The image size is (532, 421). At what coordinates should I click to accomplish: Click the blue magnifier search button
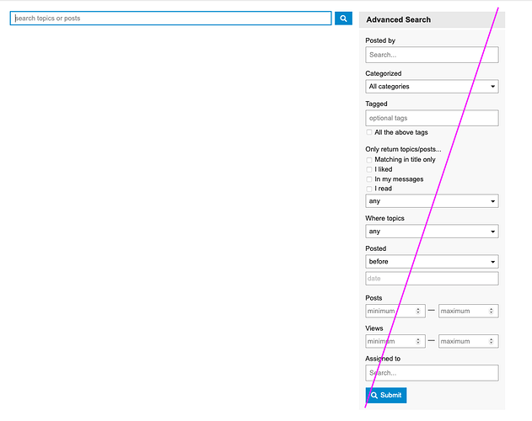tap(343, 19)
